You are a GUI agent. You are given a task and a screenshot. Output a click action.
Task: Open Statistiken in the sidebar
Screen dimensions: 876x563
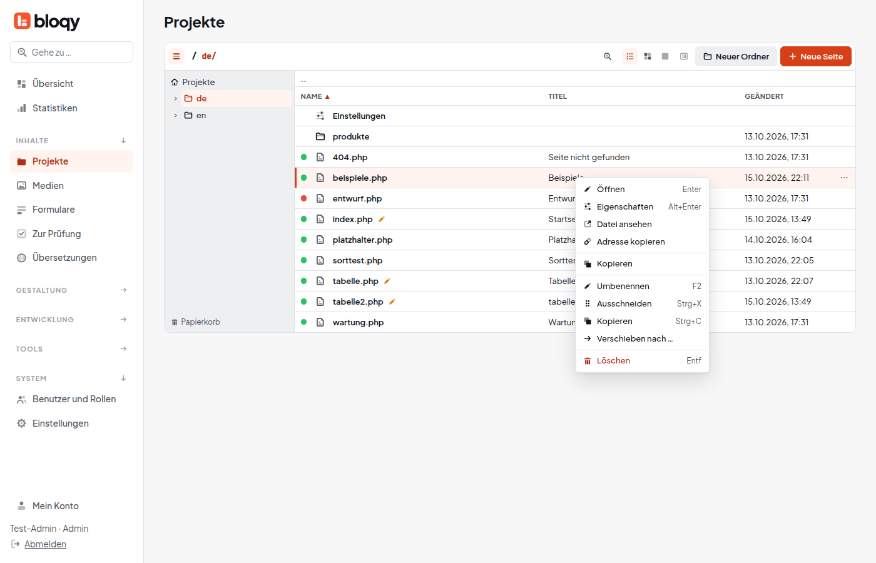tap(71, 108)
